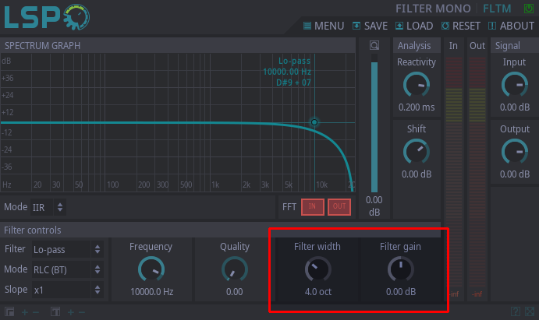Click the Shift analysis knob

tap(417, 151)
